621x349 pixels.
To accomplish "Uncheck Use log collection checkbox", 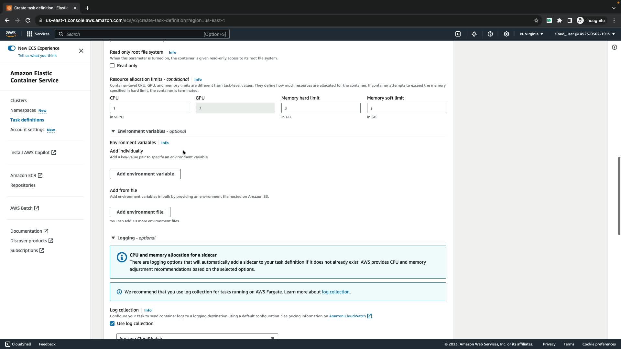I will point(112,323).
